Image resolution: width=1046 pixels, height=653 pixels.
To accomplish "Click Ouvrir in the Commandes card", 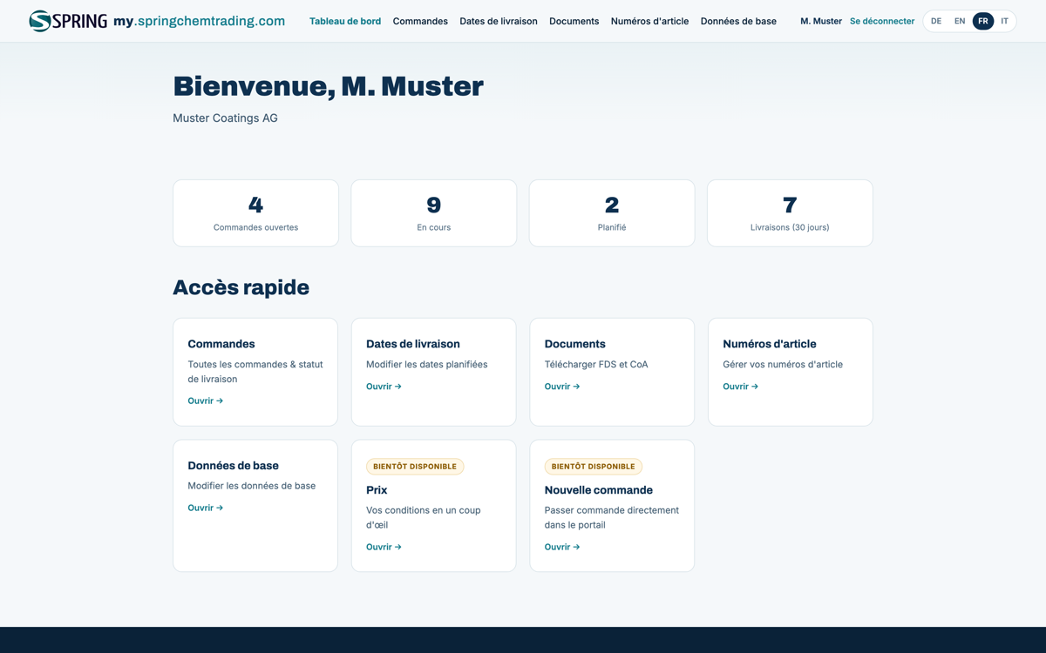I will click(x=206, y=401).
